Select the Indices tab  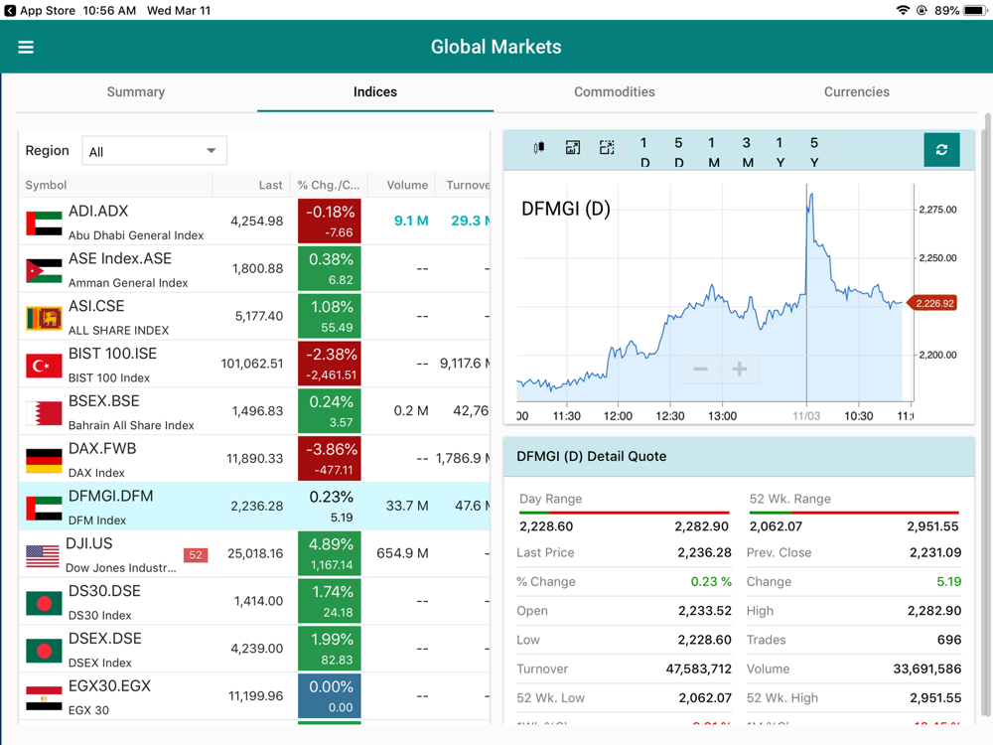click(x=375, y=91)
